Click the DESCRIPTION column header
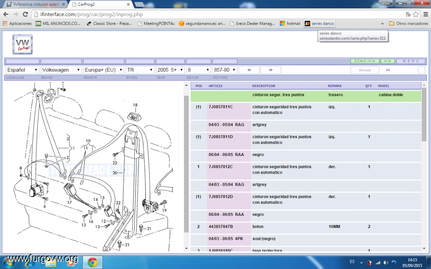This screenshot has height=269, width=431. (264, 86)
